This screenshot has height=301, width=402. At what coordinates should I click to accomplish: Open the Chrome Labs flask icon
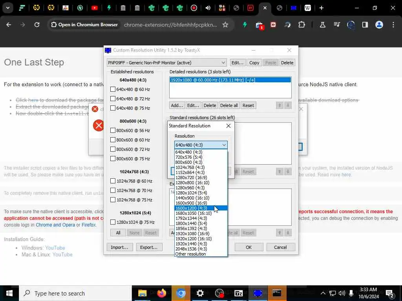(323, 25)
